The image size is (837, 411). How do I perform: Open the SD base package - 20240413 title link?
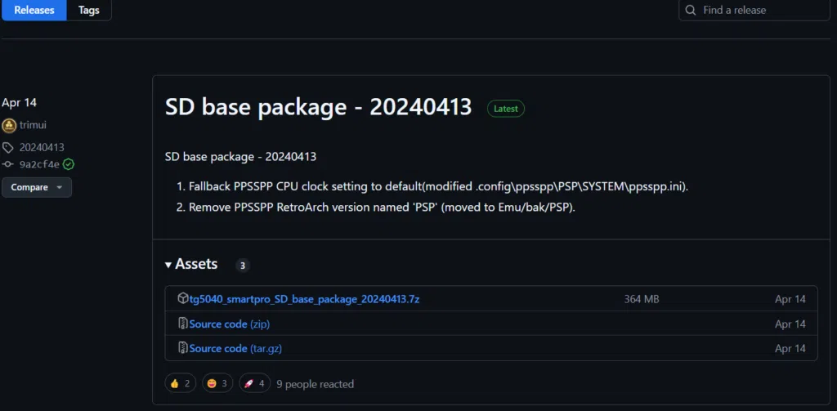pyautogui.click(x=318, y=107)
